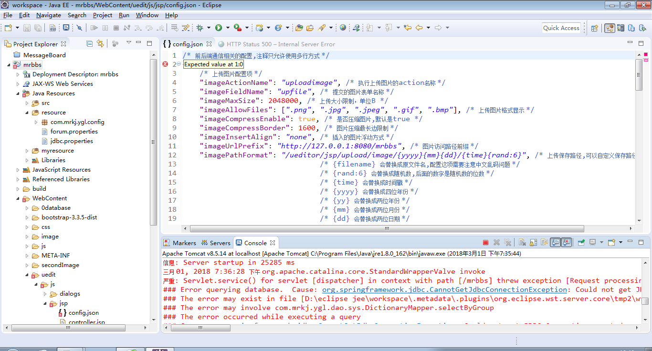Click the error marker on line 2

[x=165, y=64]
